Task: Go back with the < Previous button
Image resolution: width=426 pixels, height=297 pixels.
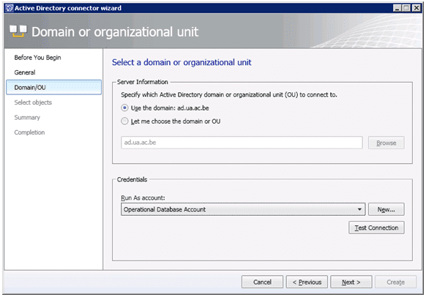Action: (307, 282)
